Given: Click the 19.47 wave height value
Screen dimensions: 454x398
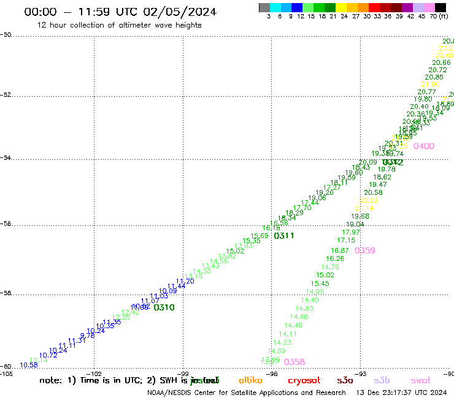Looking at the screenshot, I should (x=378, y=184).
